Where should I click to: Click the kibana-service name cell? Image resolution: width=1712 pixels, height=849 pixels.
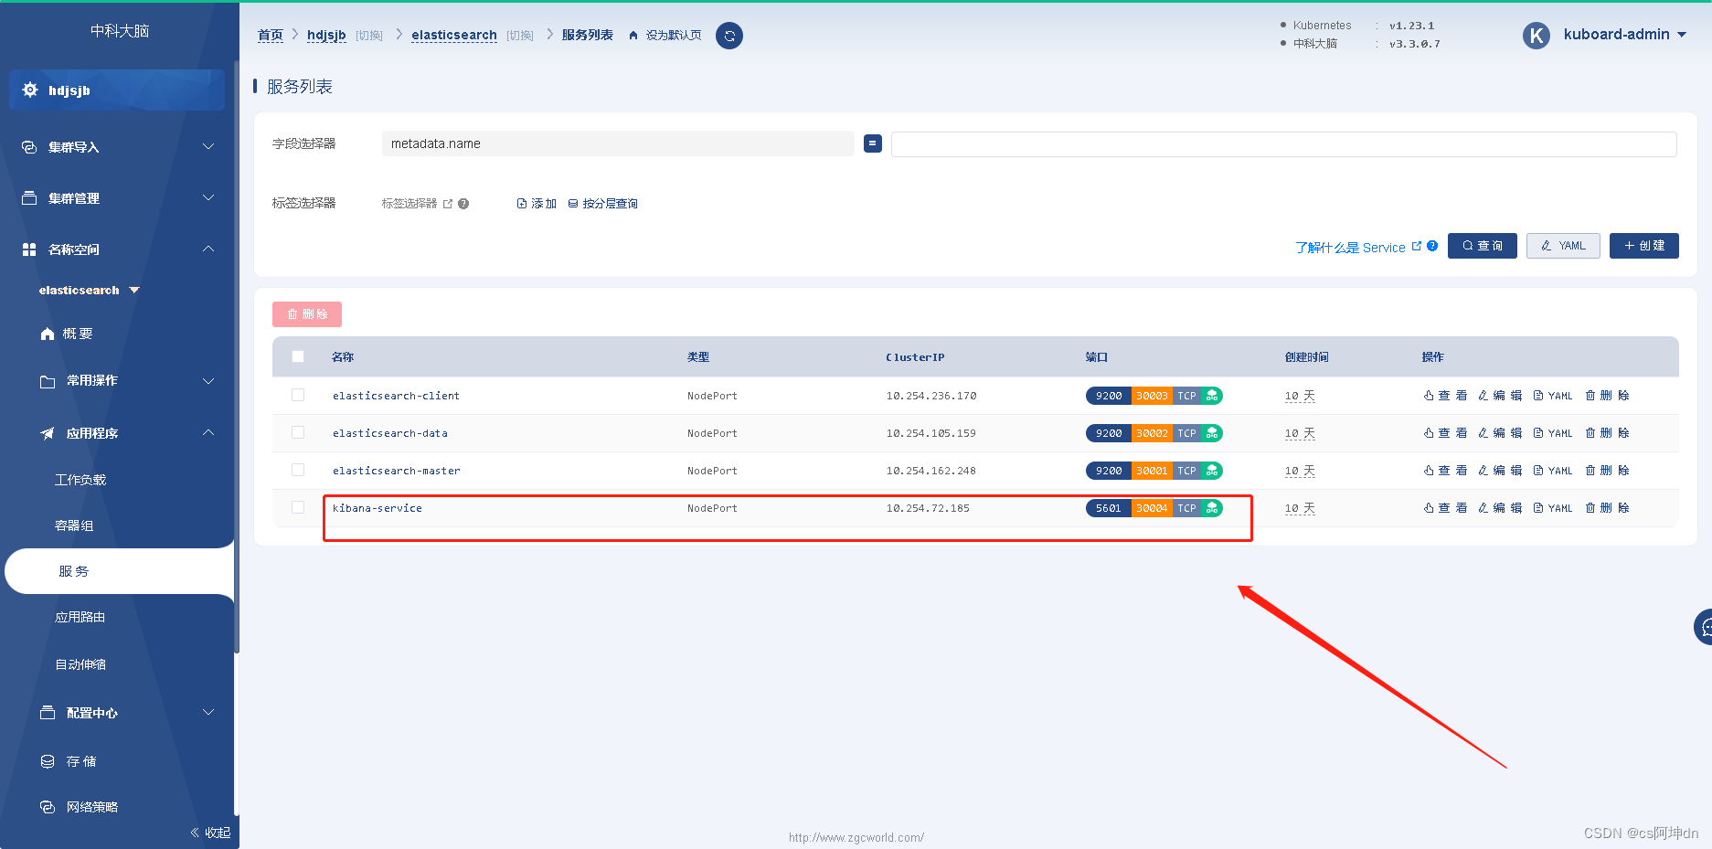pos(377,508)
